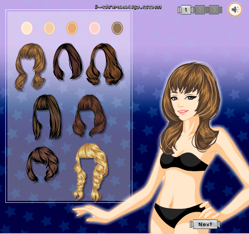Pick the tan orange skin tone swatch
The image size is (249, 234).
click(72, 28)
